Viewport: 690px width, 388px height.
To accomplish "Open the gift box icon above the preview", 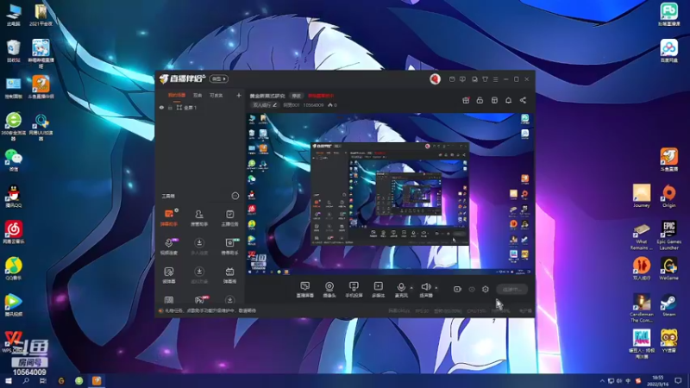I will (x=466, y=100).
